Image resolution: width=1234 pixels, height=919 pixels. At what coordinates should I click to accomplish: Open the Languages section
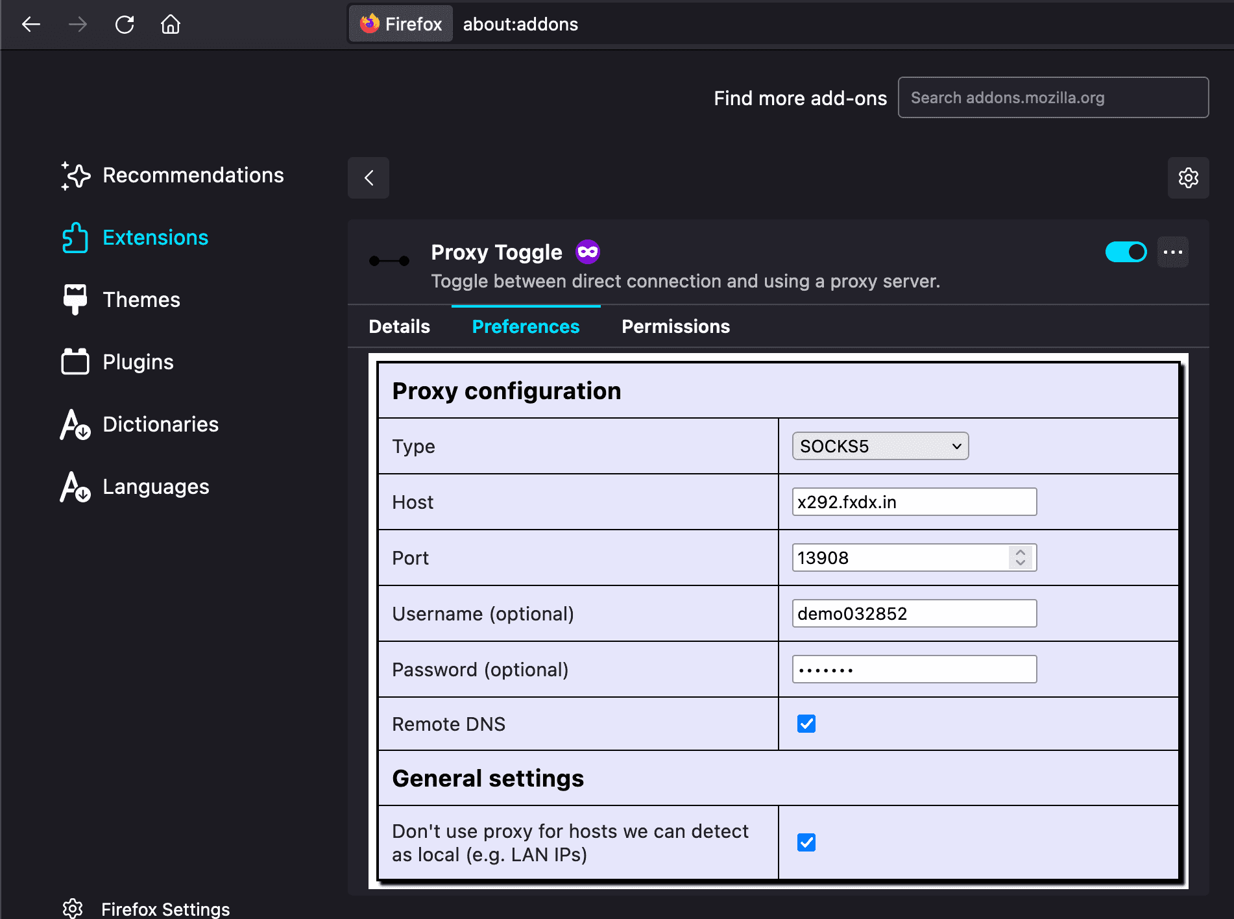[x=155, y=486]
